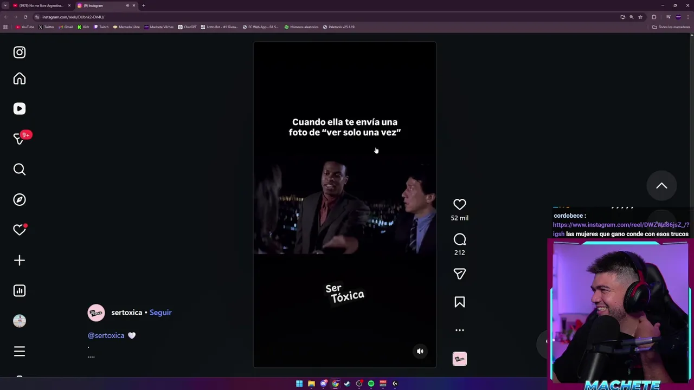Open the ChatGPT bookmark
Screen dimensions: 694x390
(x=187, y=27)
